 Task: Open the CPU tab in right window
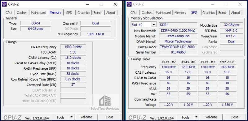(x=134, y=13)
